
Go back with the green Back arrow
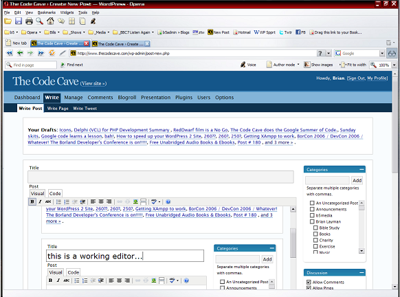point(20,53)
